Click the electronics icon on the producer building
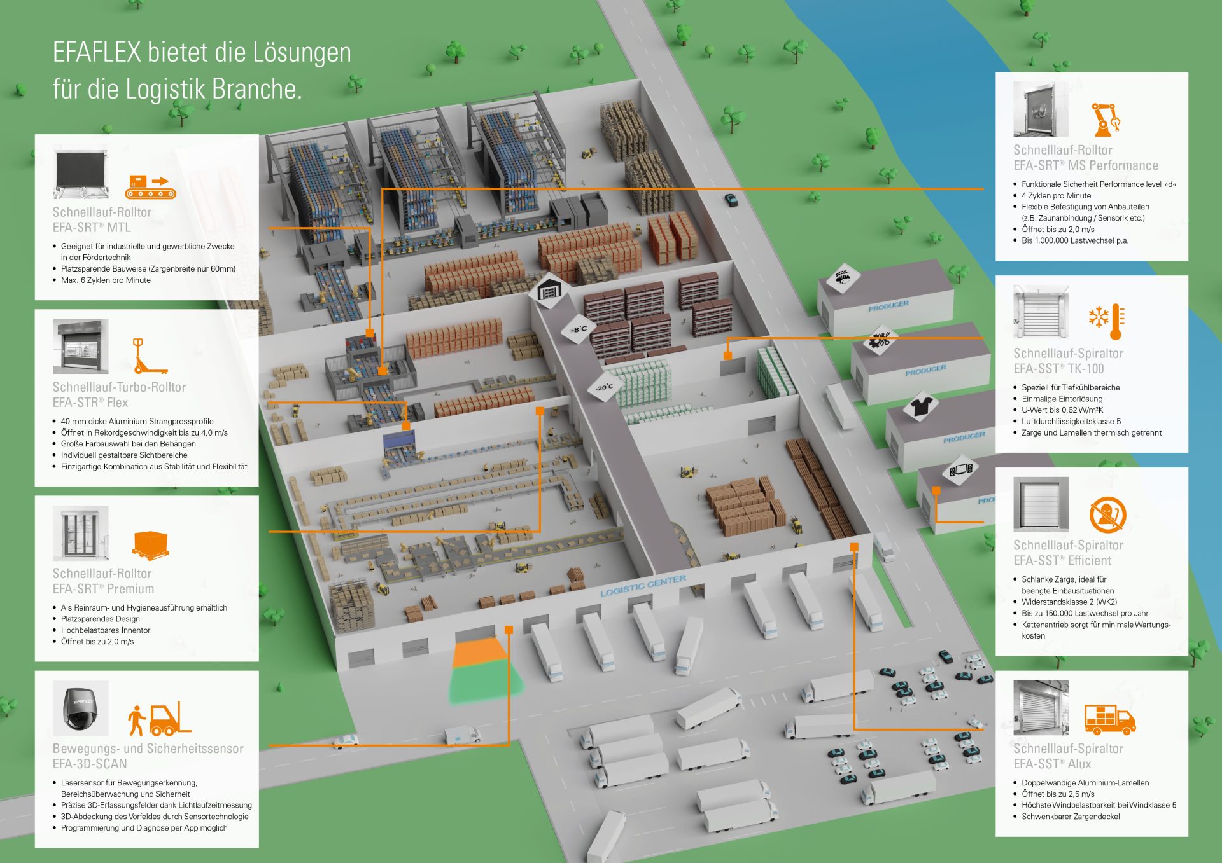The image size is (1222, 863). (960, 470)
